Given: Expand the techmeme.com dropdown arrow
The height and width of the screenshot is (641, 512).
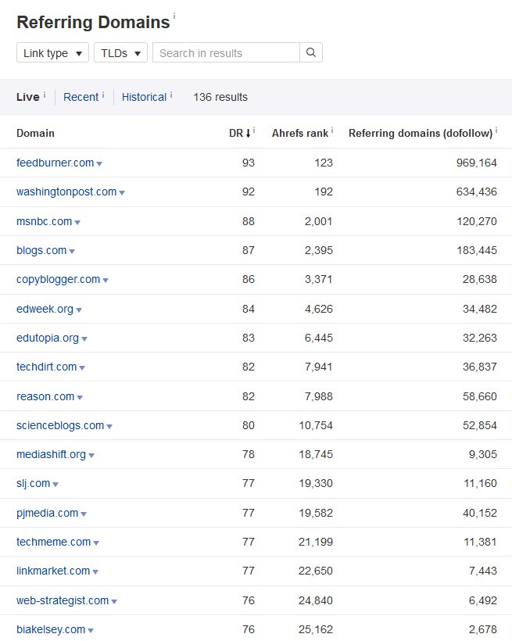Looking at the screenshot, I should pyautogui.click(x=96, y=543).
